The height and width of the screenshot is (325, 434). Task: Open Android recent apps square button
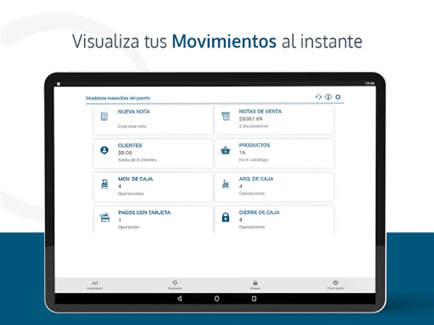254,299
